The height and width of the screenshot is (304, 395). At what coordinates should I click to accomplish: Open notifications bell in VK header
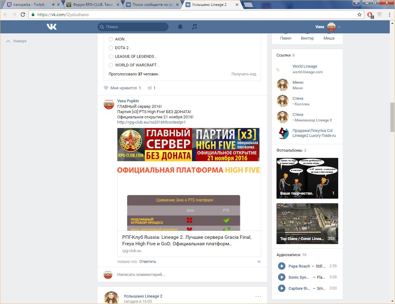[x=180, y=27]
